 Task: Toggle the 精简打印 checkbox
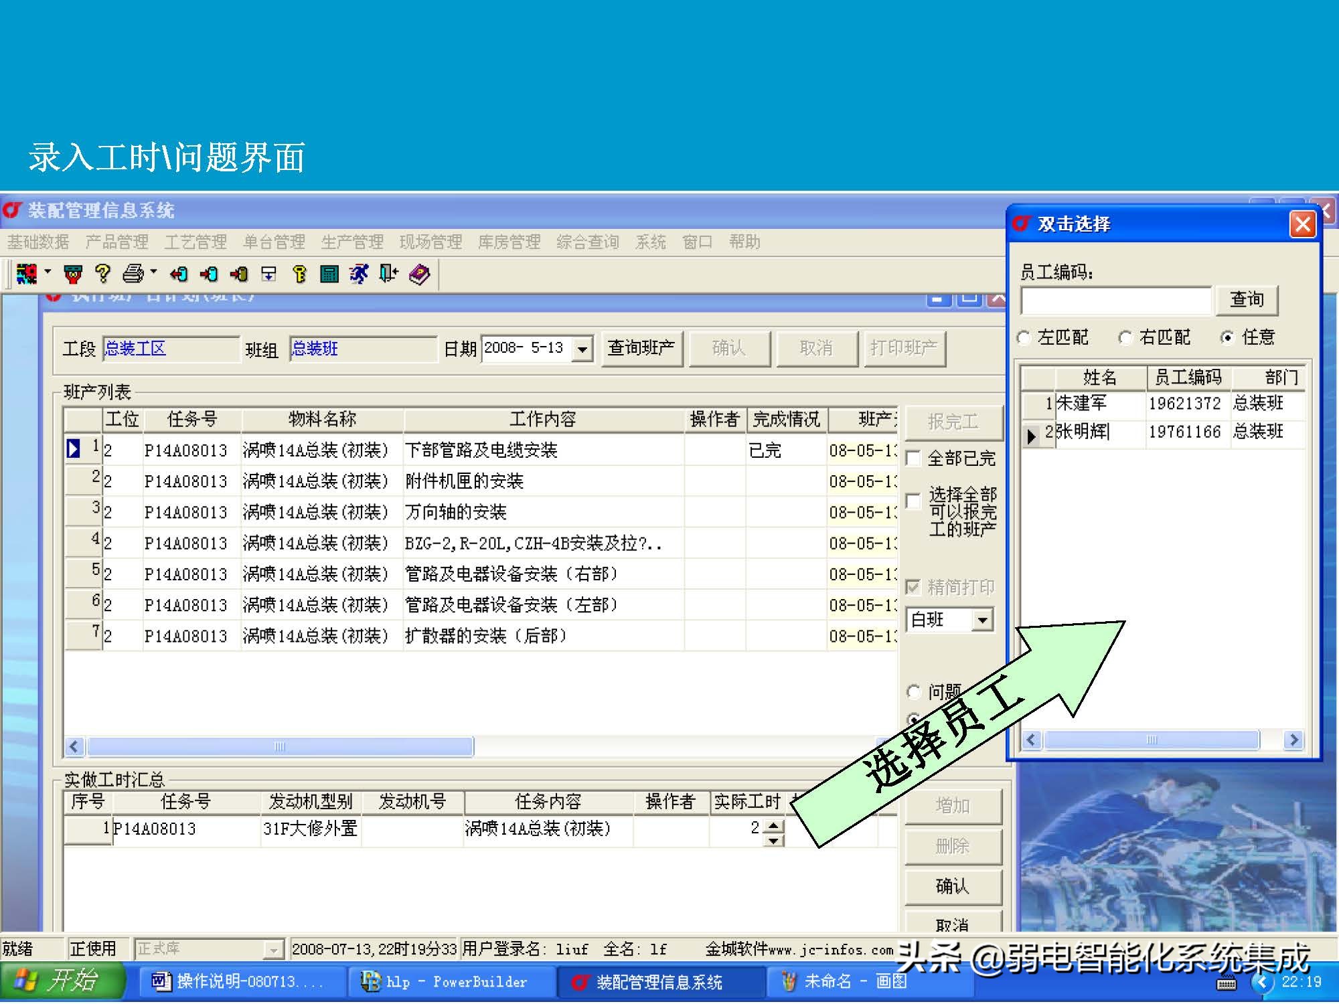click(x=913, y=587)
